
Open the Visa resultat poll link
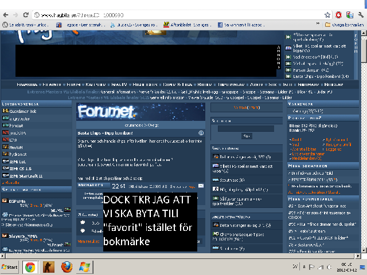click(x=88, y=241)
